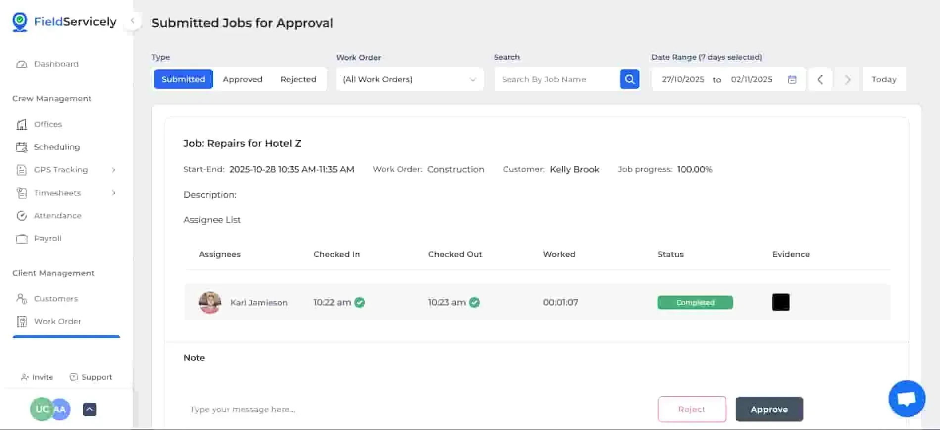940x430 pixels.
Task: Expand the GPS Tracking submenu
Action: click(113, 170)
